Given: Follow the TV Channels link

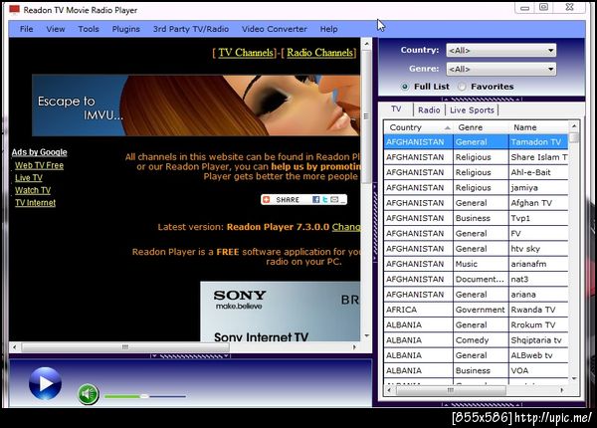Looking at the screenshot, I should pos(246,52).
